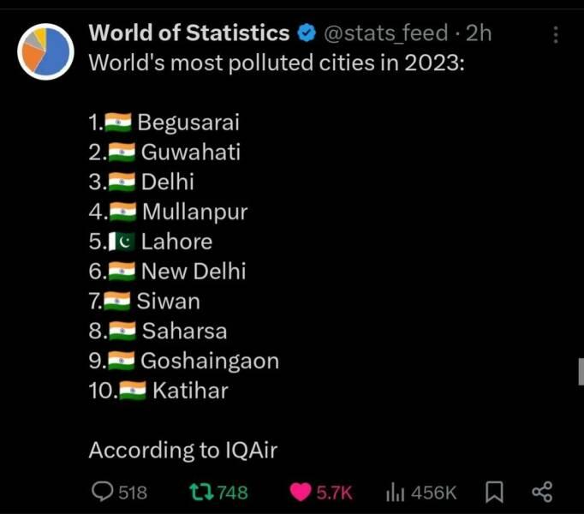584x514 pixels.
Task: Open the World of Statistics account name
Action: pos(189,33)
